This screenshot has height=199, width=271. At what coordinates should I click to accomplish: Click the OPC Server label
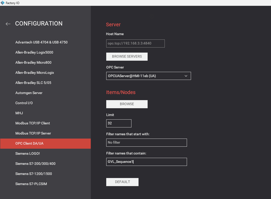115,67
